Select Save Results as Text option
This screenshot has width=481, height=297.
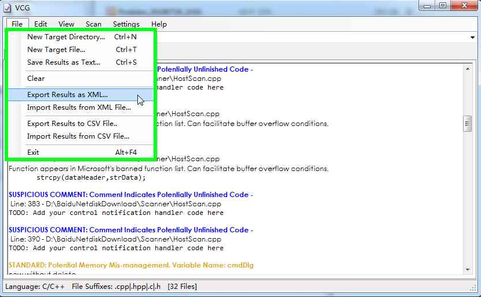[64, 62]
